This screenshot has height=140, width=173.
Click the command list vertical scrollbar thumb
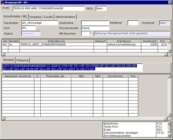tap(169, 129)
